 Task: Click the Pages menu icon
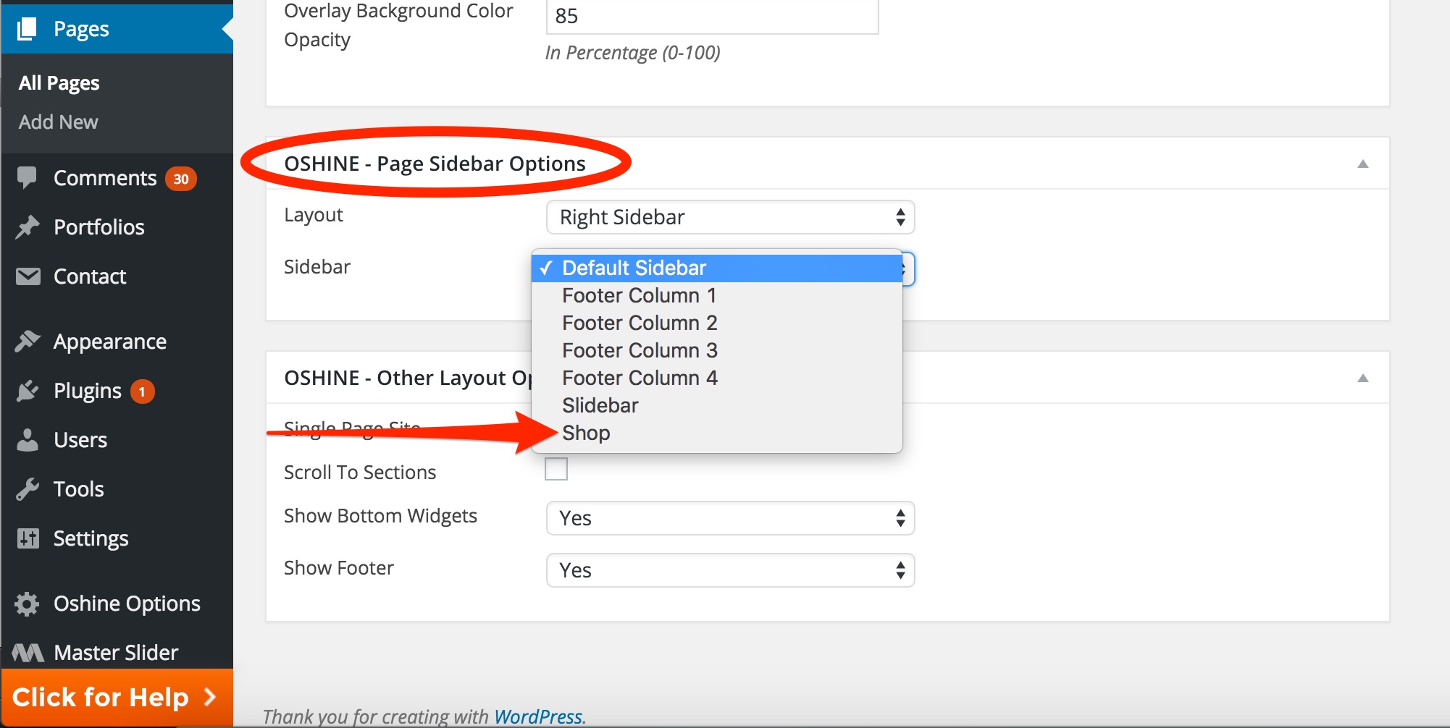[x=27, y=29]
